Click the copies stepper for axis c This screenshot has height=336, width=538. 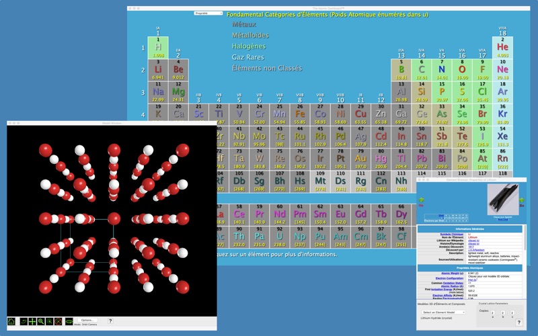[x=516, y=313]
